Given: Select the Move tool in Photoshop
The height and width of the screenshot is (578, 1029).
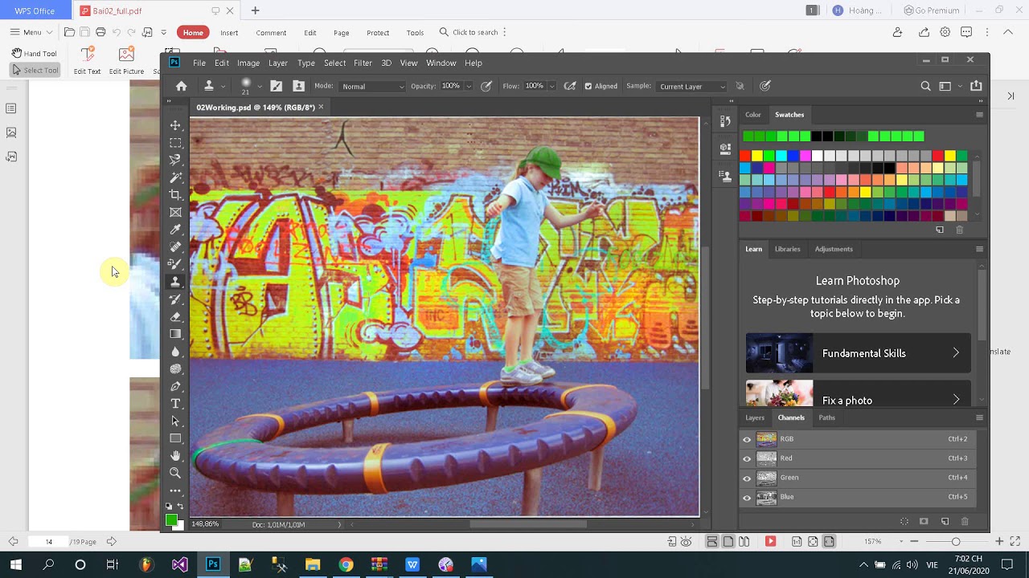Looking at the screenshot, I should [x=175, y=125].
